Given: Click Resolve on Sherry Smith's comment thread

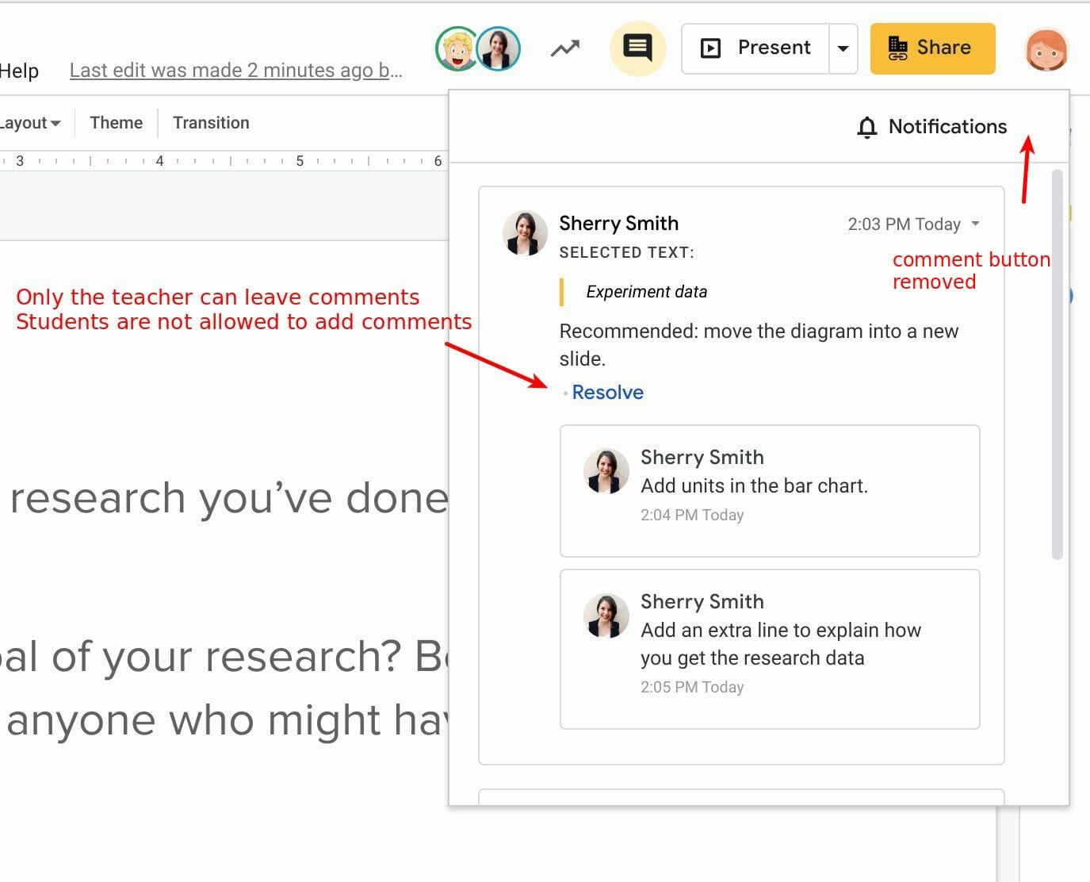Looking at the screenshot, I should pyautogui.click(x=607, y=392).
